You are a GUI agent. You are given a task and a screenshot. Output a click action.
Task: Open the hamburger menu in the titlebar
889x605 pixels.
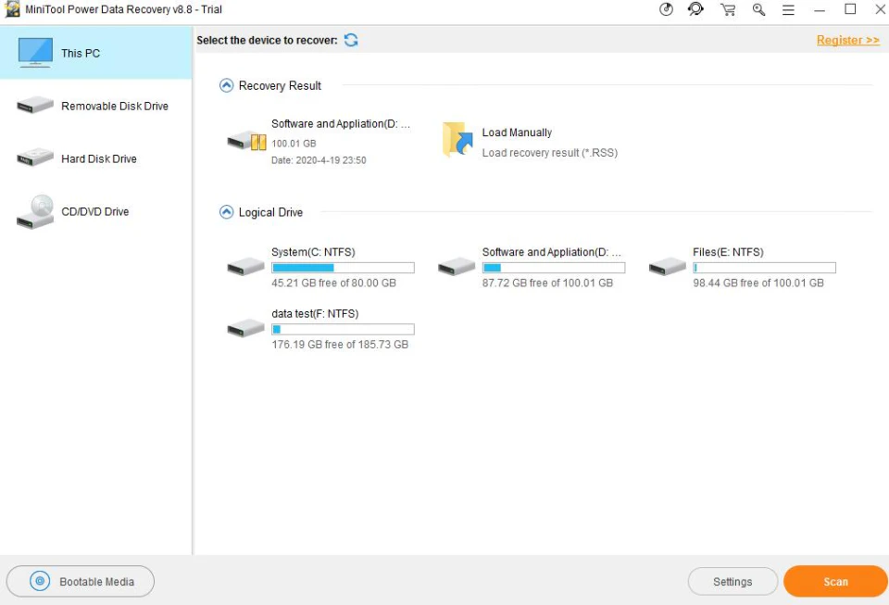pos(788,9)
